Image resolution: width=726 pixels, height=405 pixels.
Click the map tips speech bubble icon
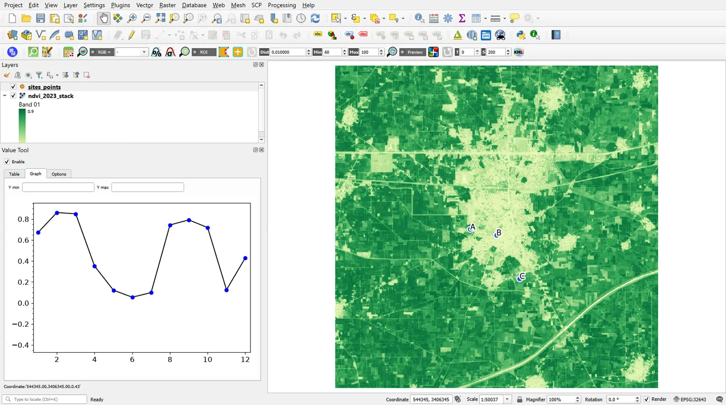click(514, 18)
